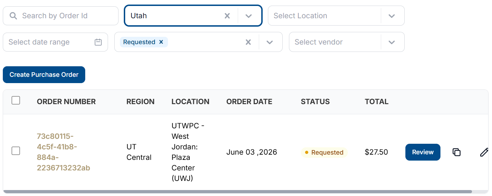
Task: Expand the status filter dropdown arrow
Action: pos(270,42)
